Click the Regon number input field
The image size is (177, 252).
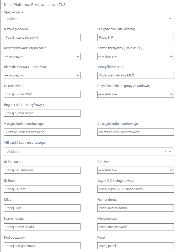[42, 113]
